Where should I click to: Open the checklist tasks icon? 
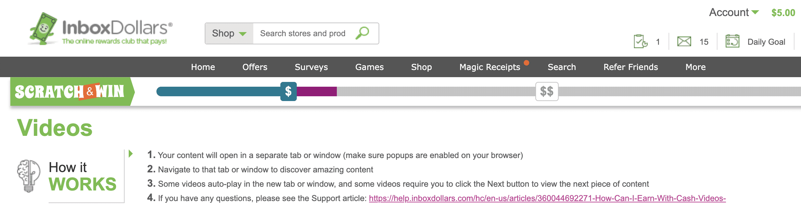pos(640,42)
